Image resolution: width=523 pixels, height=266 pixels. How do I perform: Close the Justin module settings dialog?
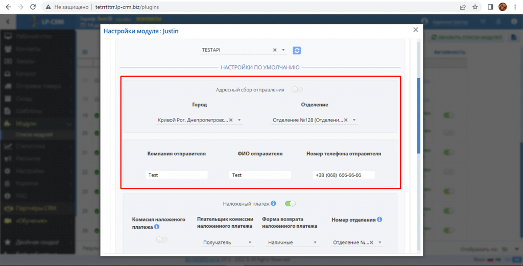pos(416,30)
